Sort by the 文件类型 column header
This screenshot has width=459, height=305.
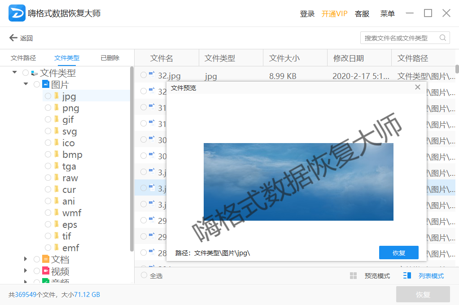coord(219,58)
